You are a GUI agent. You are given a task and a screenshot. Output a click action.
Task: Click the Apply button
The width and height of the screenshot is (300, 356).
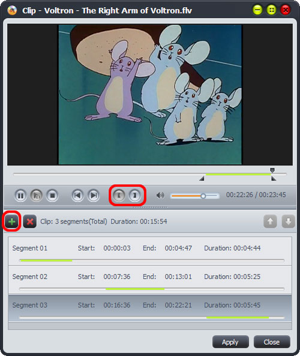230,342
